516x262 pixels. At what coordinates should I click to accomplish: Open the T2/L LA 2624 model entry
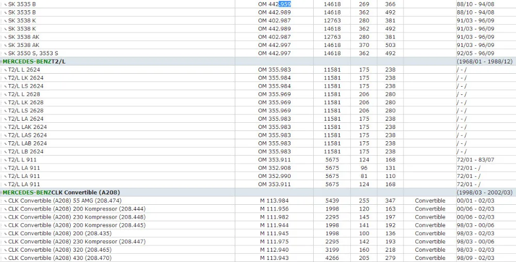26,119
